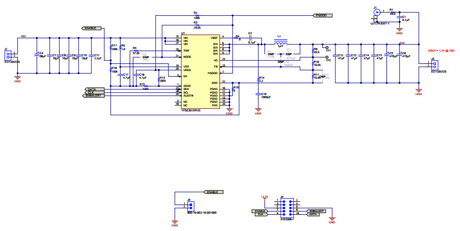Click the +3.3V power symbol near J4
Screen dimensions: 460x231
pyautogui.click(x=264, y=197)
